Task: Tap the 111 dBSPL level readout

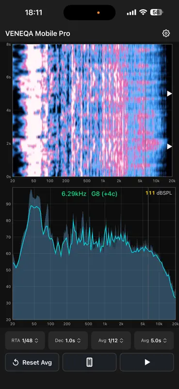Action: click(158, 193)
